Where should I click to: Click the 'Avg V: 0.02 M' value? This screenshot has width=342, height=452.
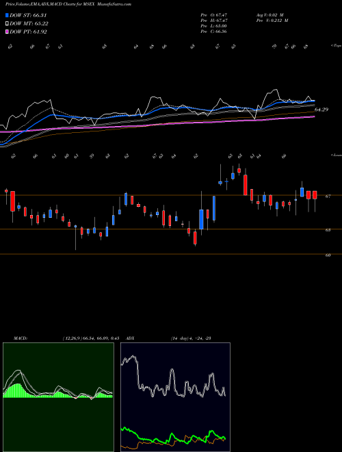point(269,14)
